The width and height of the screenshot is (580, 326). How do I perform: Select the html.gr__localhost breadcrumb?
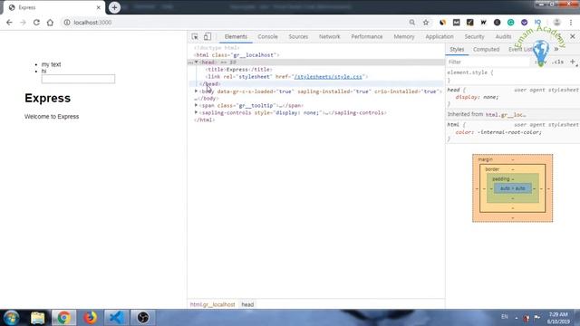(212, 304)
